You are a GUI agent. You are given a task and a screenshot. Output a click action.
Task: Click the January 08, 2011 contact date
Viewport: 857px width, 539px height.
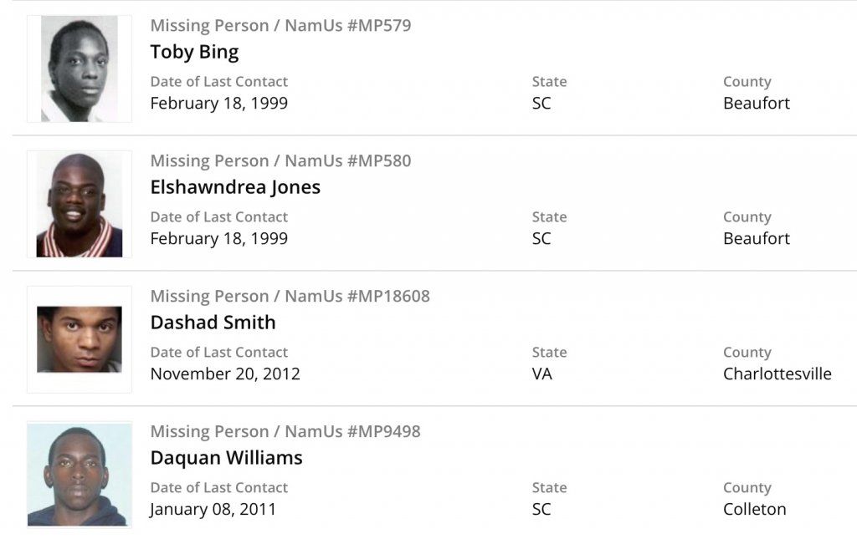pyautogui.click(x=213, y=509)
